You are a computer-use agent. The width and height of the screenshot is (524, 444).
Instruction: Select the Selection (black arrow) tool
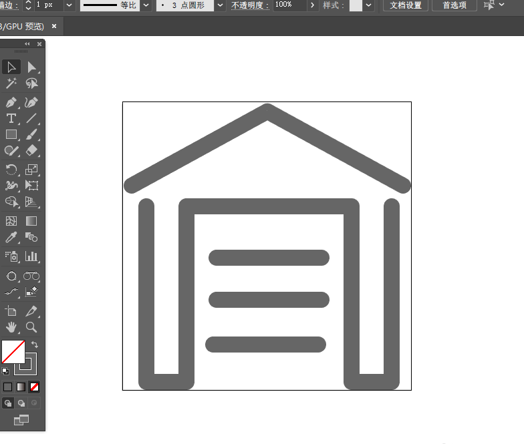click(x=11, y=67)
